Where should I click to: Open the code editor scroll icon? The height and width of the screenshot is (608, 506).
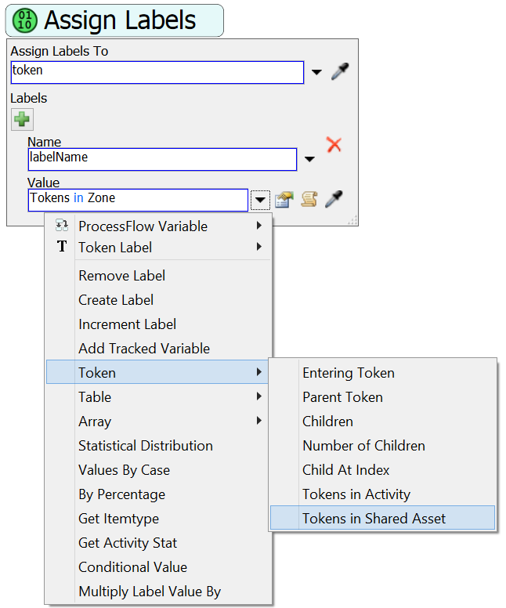[309, 199]
